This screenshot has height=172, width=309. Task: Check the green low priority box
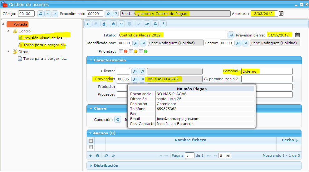[141, 51]
